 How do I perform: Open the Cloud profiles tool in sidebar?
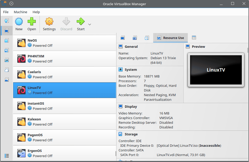(7, 70)
